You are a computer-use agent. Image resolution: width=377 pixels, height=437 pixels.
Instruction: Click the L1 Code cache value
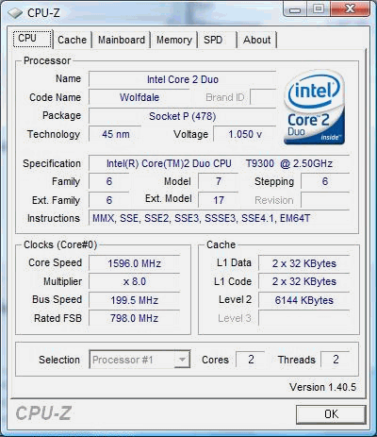304,281
